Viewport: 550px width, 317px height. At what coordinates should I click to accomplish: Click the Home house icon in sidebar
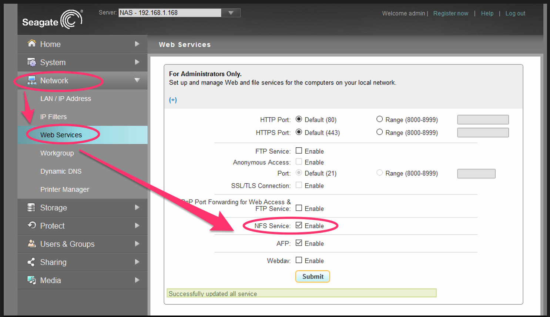point(32,44)
